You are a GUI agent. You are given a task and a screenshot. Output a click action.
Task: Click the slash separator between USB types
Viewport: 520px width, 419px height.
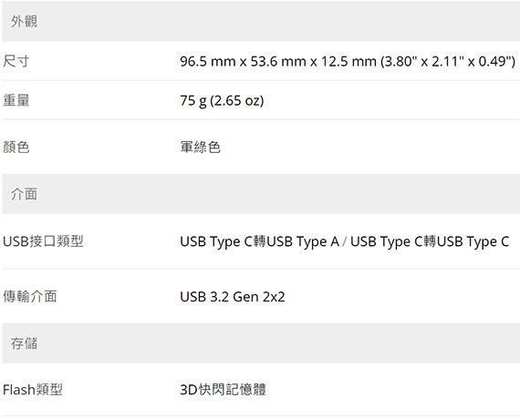tap(345, 241)
